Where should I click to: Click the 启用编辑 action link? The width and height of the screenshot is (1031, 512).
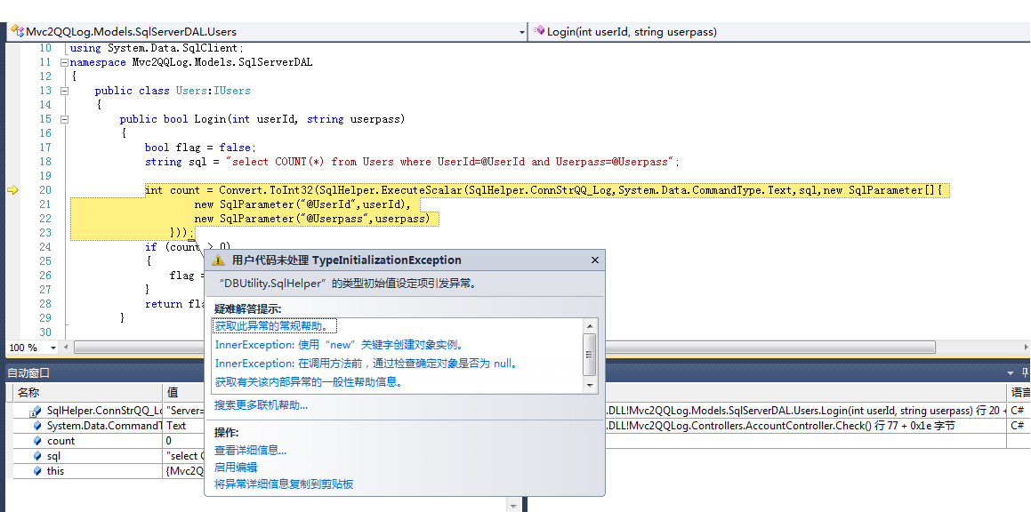236,468
